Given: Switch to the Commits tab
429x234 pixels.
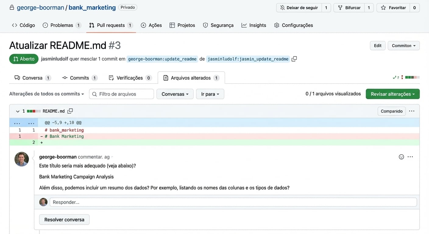Looking at the screenshot, I should (x=80, y=78).
